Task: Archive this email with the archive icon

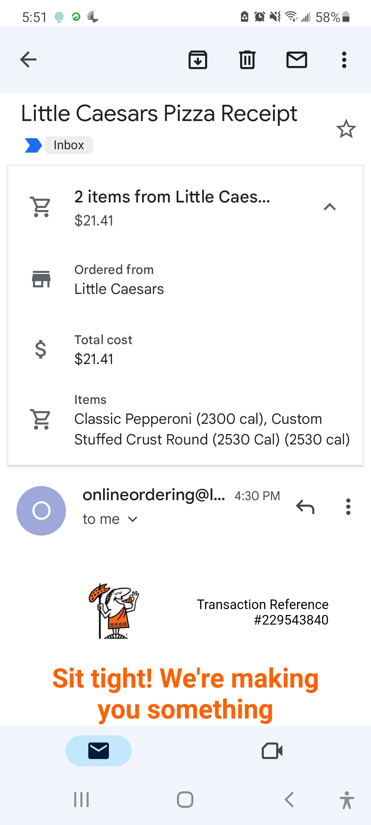Action: pyautogui.click(x=198, y=60)
